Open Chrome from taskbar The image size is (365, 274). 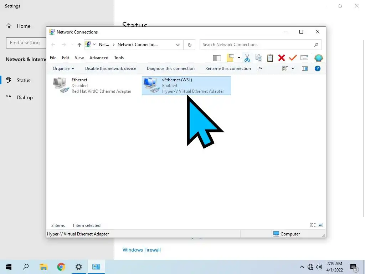(61, 267)
